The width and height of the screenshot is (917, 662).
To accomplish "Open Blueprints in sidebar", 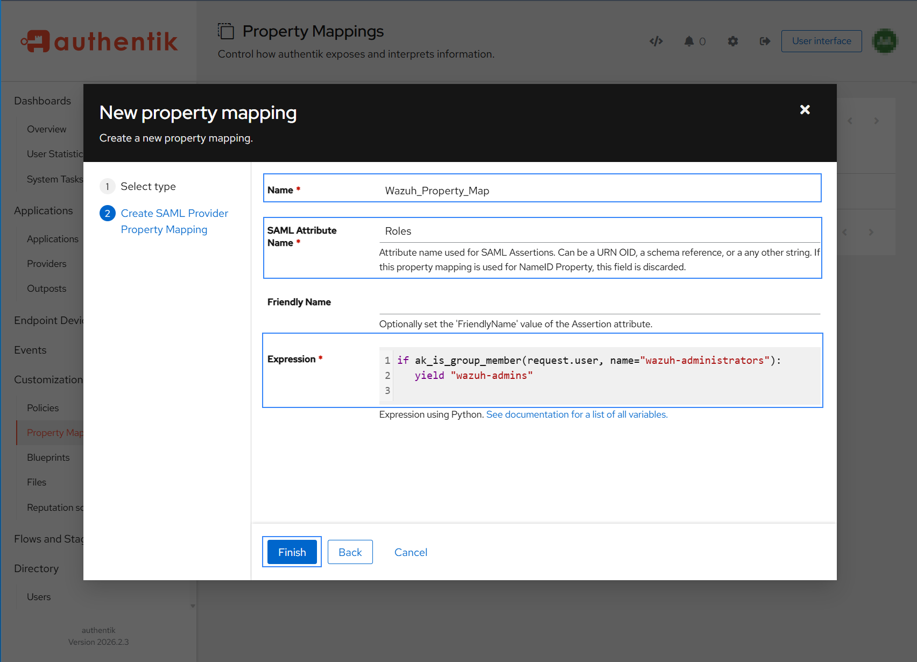I will click(x=48, y=457).
